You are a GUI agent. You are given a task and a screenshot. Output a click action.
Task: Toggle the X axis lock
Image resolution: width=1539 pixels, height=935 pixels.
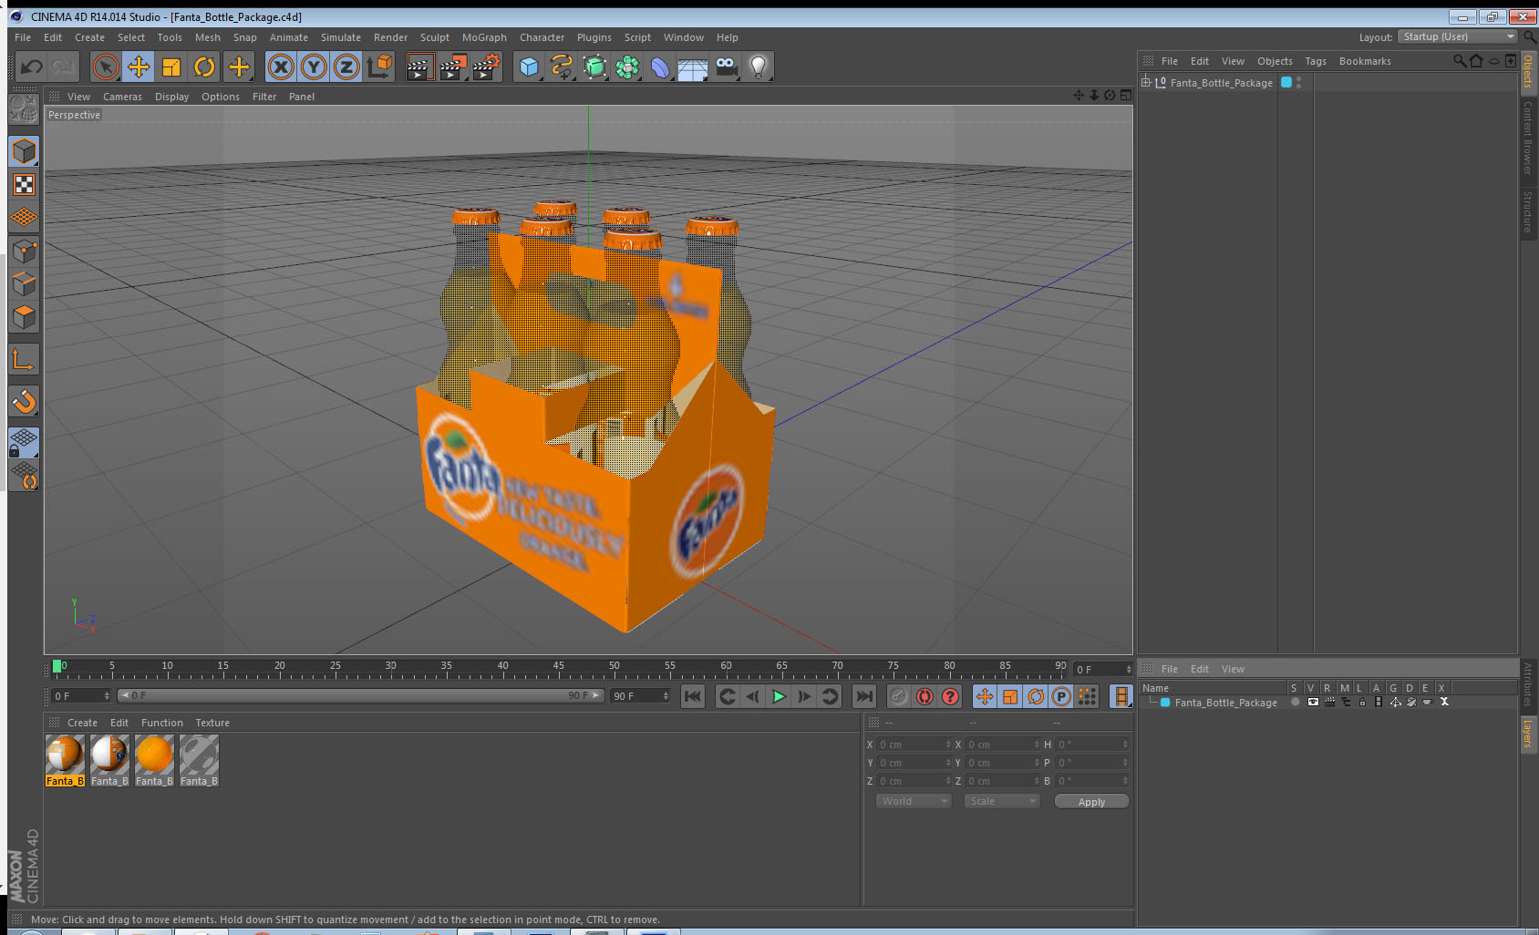[x=281, y=67]
